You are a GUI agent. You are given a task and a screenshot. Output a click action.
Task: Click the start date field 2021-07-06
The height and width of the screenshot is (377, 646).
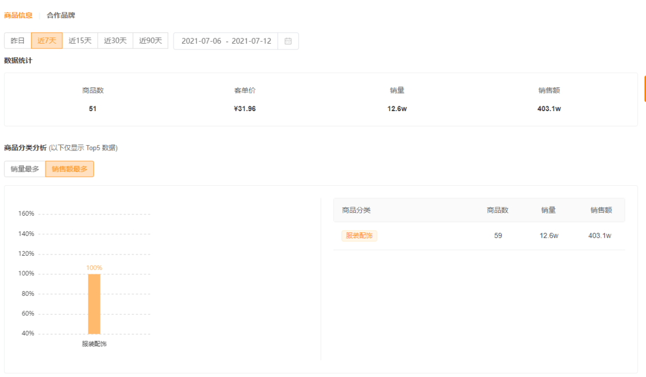pos(201,41)
